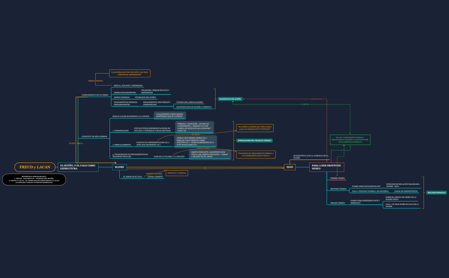This screenshot has width=449, height=278.
Task: Select PERSONA + ELEFANTE example callout
Action: [195, 127]
